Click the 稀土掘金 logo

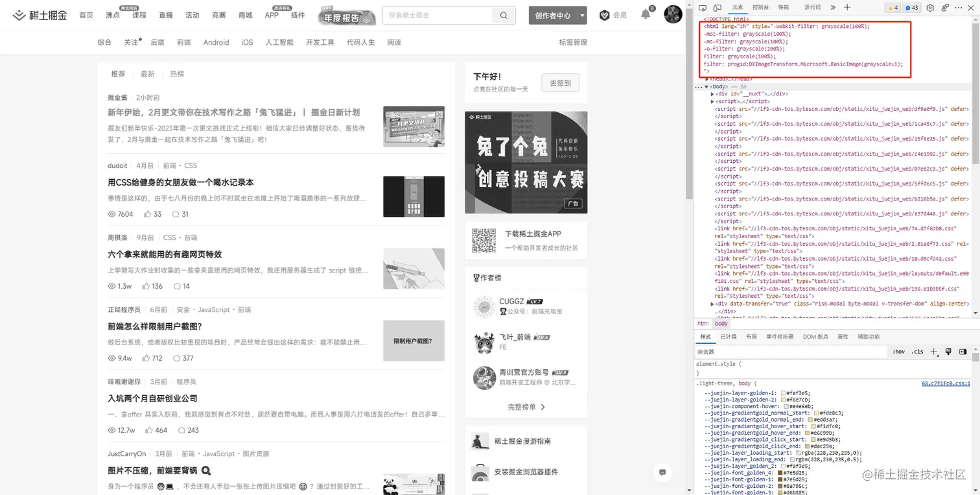pos(40,15)
